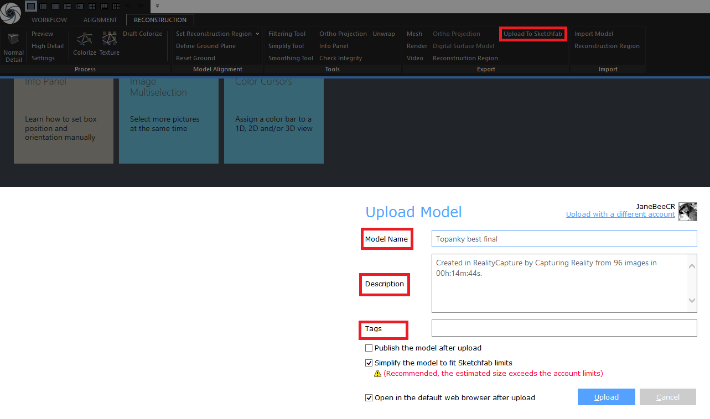Select the three equal columns layout icon
This screenshot has height=419, width=710.
pyautogui.click(x=43, y=6)
